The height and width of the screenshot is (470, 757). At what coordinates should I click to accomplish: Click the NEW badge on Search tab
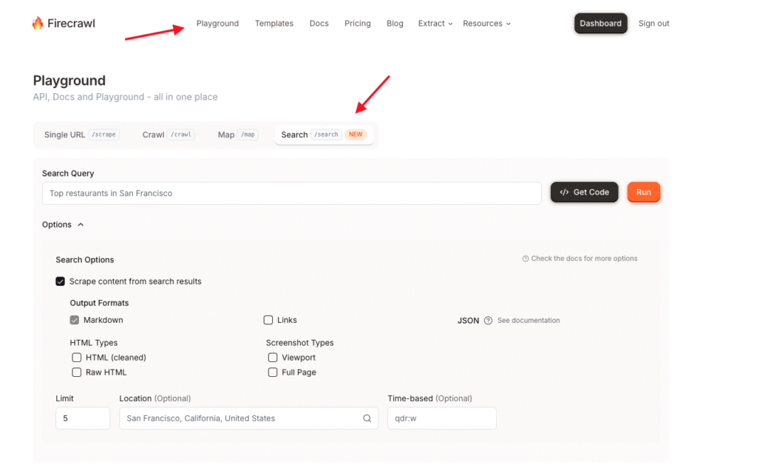pos(356,134)
